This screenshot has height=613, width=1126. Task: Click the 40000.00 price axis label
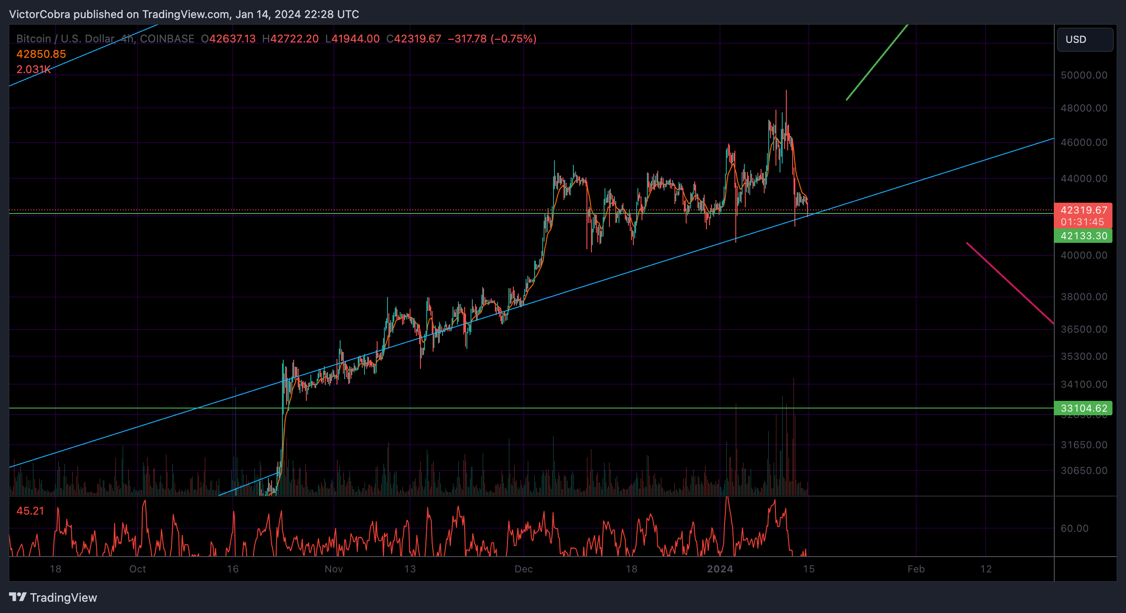1084,255
